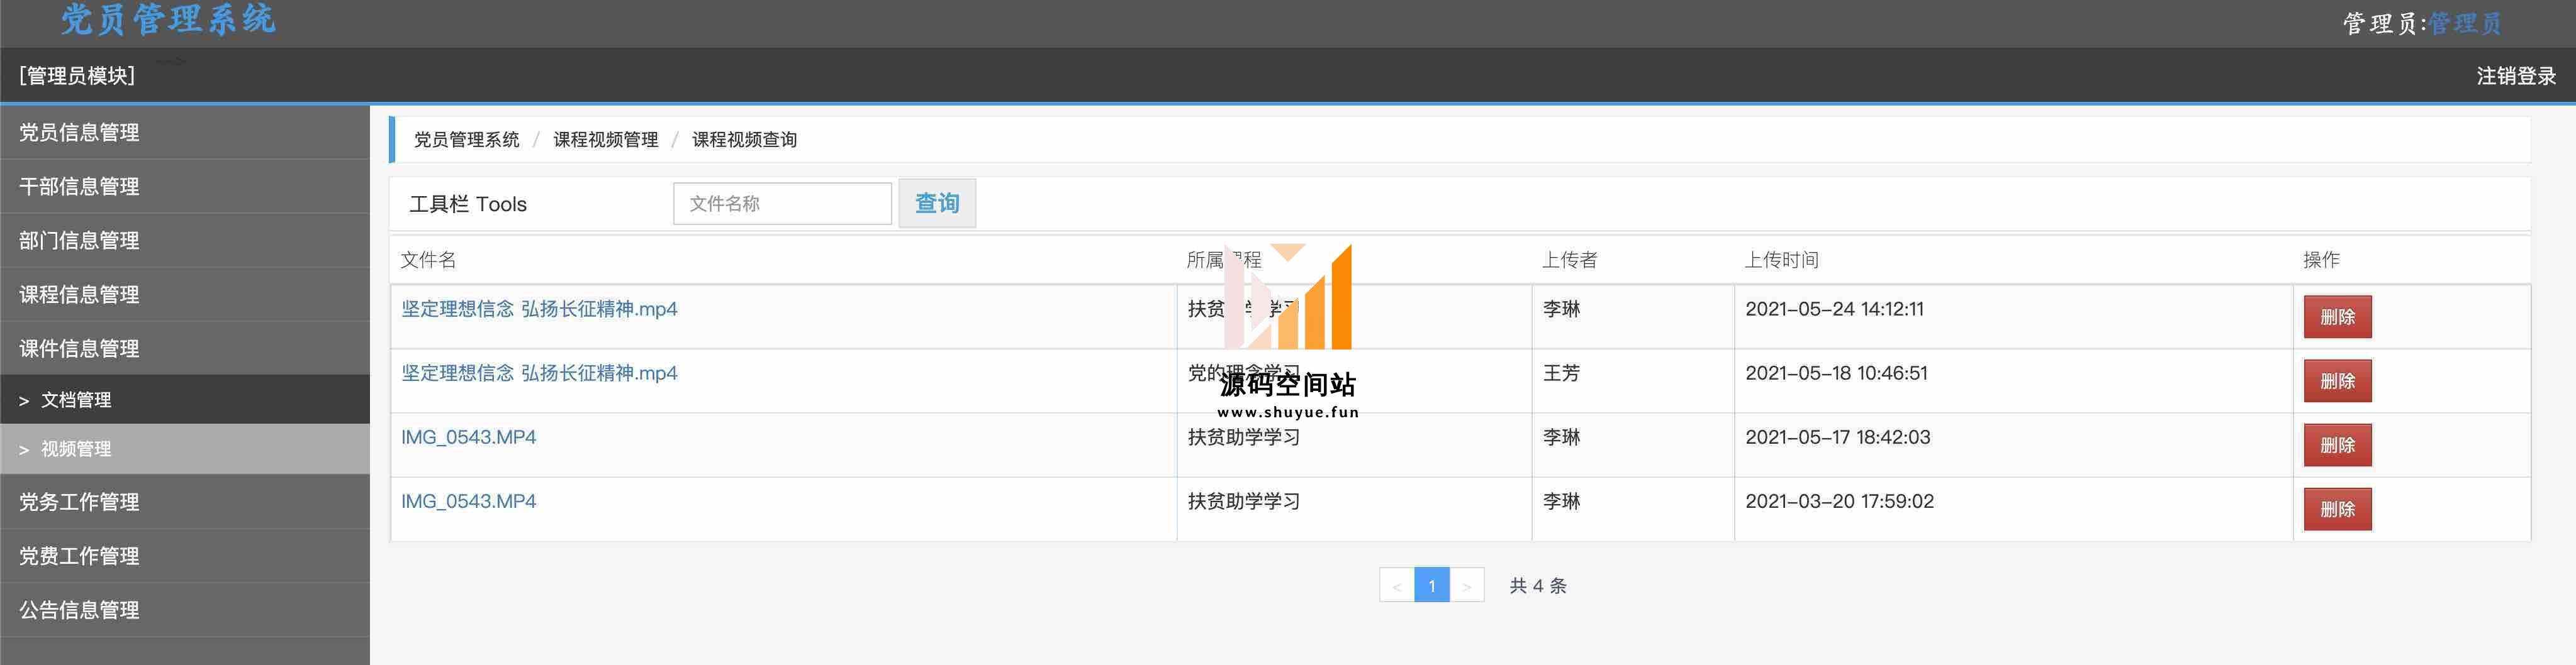Viewport: 2576px width, 665px height.
Task: Click 扶贫助学学习 in the 2021-03-20 row
Action: 1243,501
